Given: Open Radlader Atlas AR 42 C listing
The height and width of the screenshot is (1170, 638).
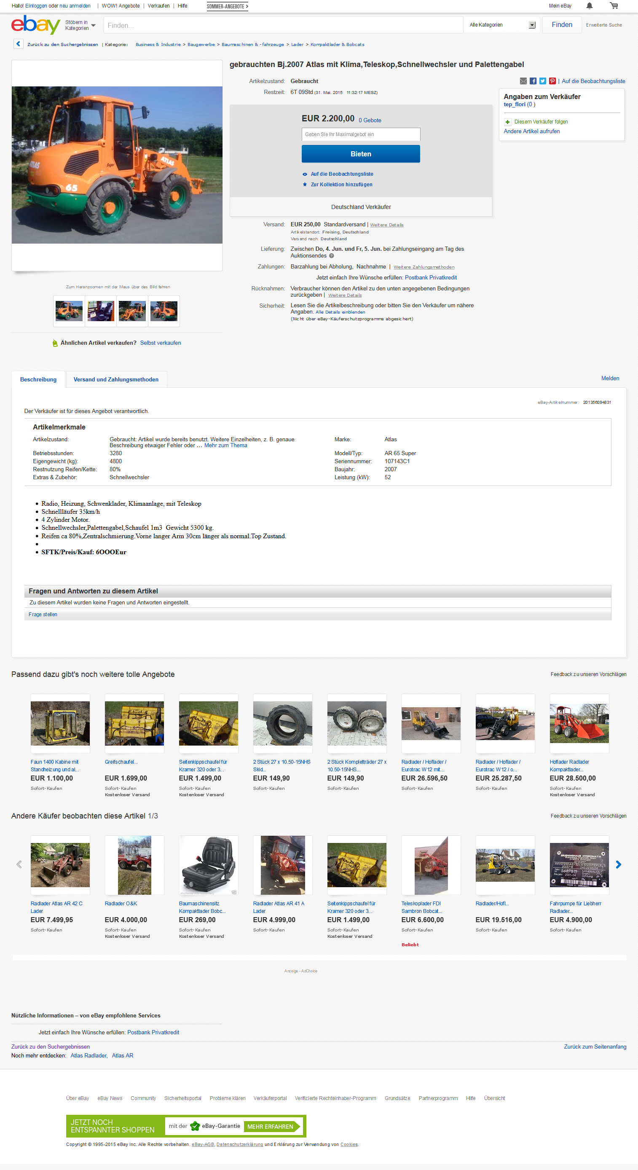Looking at the screenshot, I should 56,907.
